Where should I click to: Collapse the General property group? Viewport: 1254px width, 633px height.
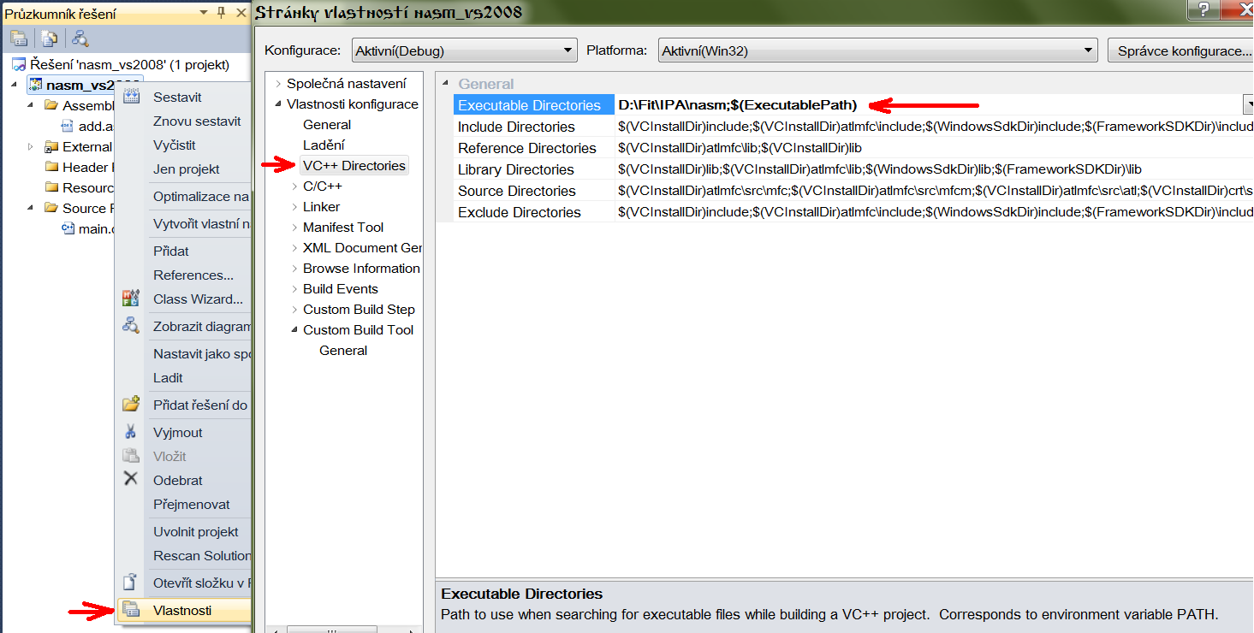pyautogui.click(x=444, y=84)
